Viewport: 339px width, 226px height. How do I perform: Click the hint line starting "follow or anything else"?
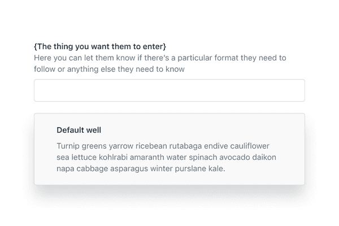pos(110,69)
